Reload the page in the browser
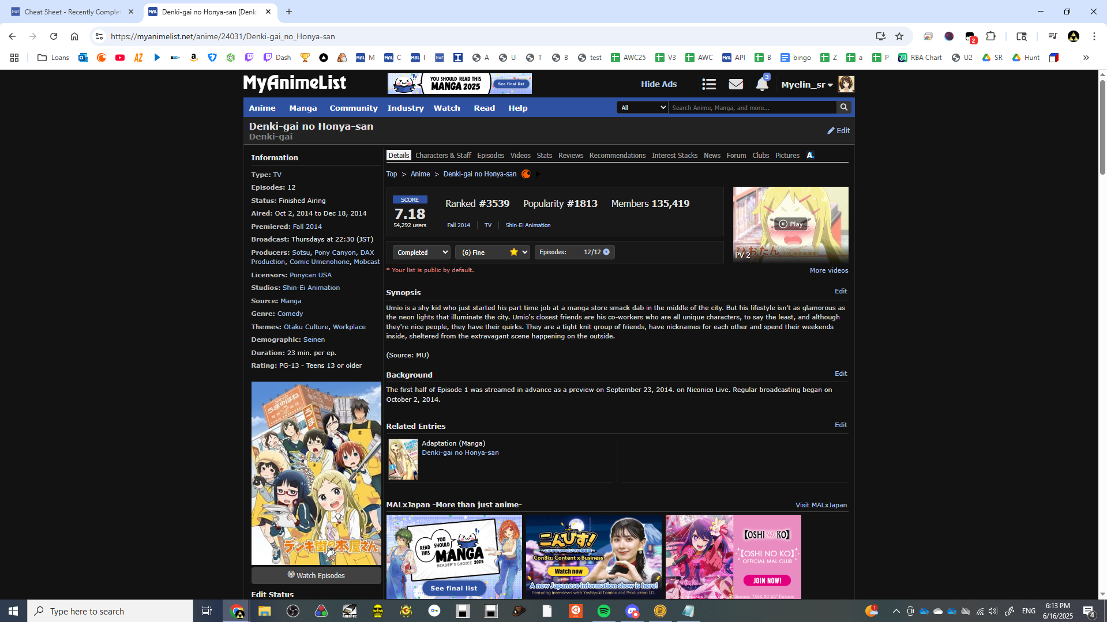Screen dimensions: 1107x622 [x=54, y=36]
